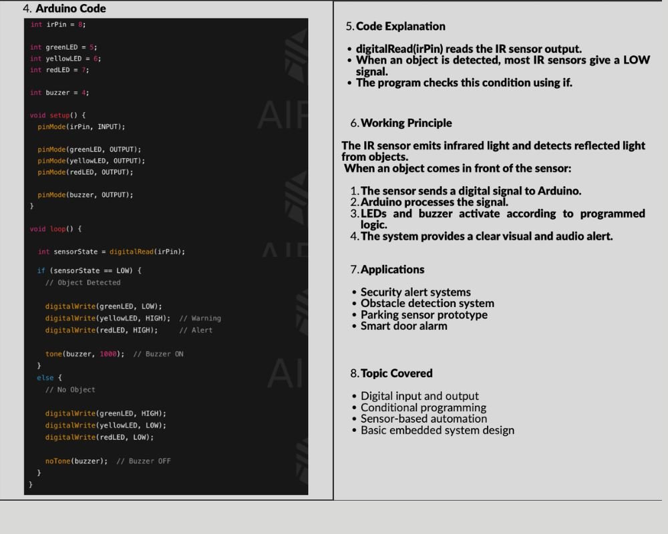Click the "Applications" section heading
This screenshot has height=534, width=668.
(392, 270)
